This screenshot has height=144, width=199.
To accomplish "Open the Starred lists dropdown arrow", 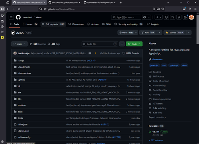I will pyautogui.click(x=189, y=32).
